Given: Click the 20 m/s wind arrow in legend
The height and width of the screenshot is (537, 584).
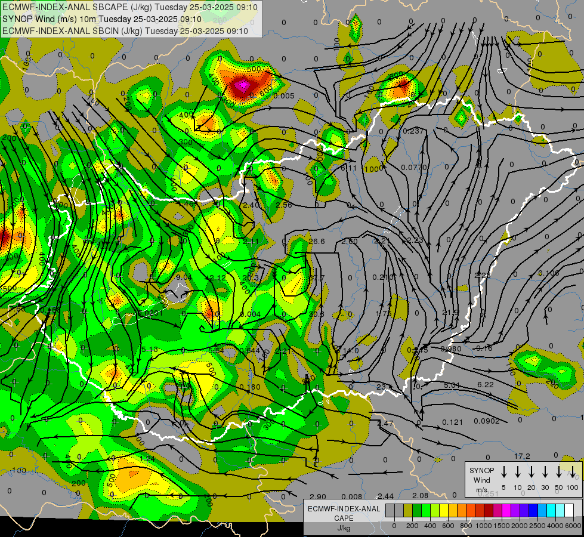Looking at the screenshot, I should [x=531, y=471].
